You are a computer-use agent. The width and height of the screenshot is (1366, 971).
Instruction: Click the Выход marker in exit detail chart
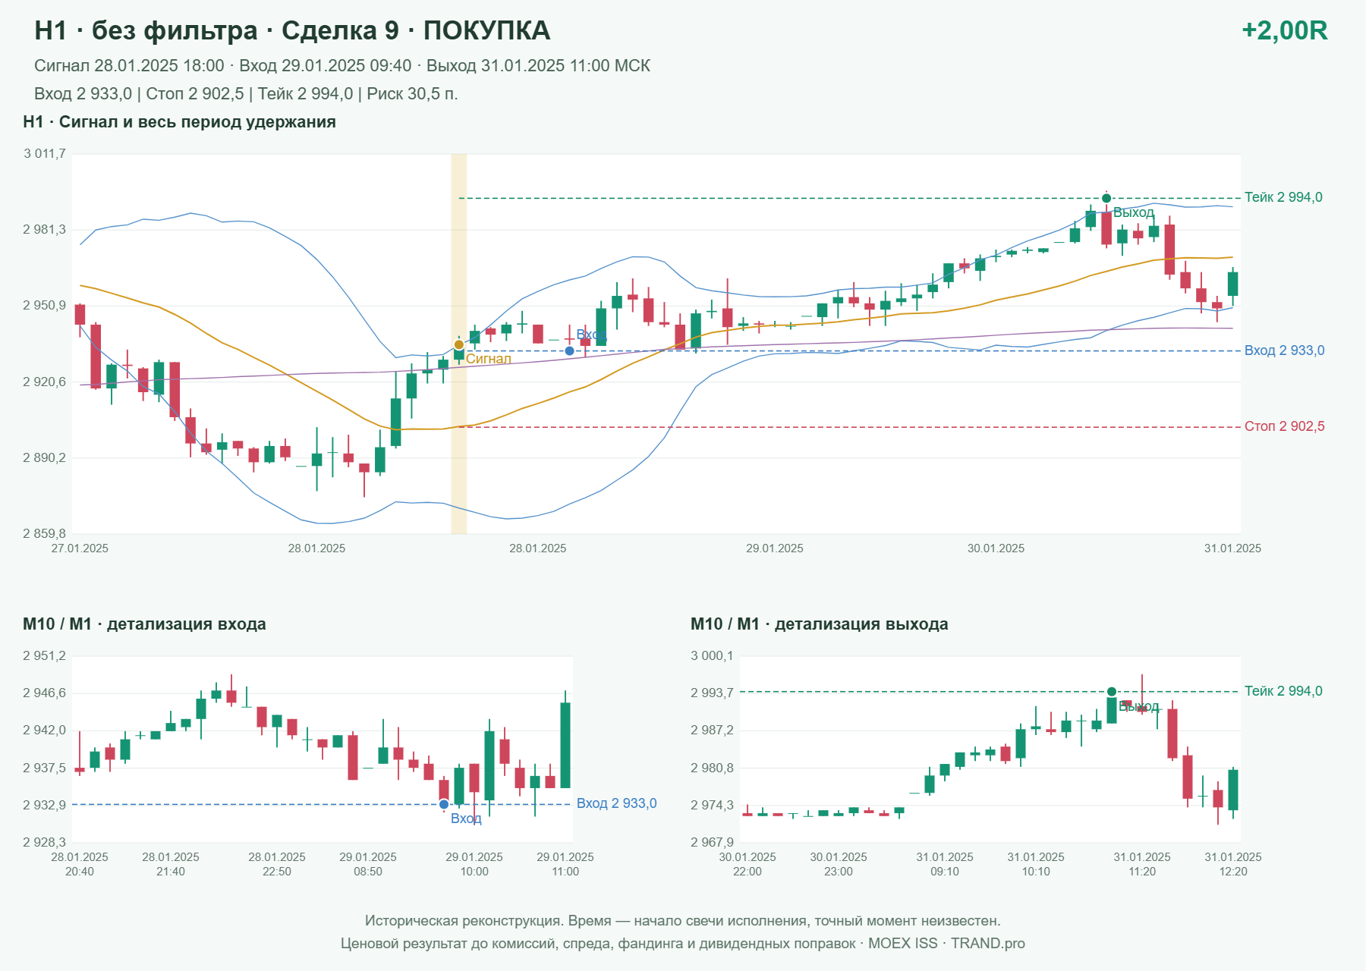tap(1112, 691)
